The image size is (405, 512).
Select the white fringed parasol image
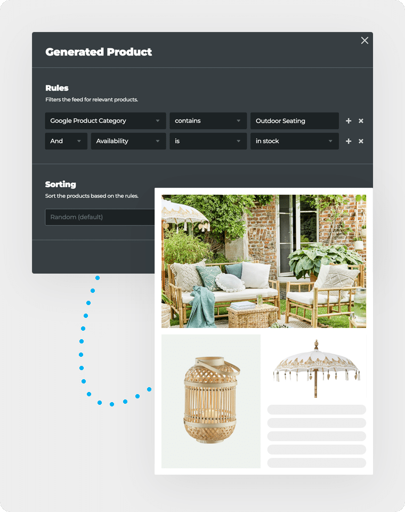coord(317,369)
